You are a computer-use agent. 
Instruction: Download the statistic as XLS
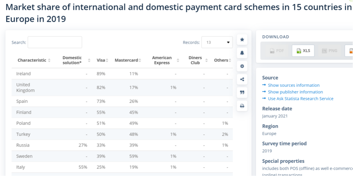[x=303, y=51]
